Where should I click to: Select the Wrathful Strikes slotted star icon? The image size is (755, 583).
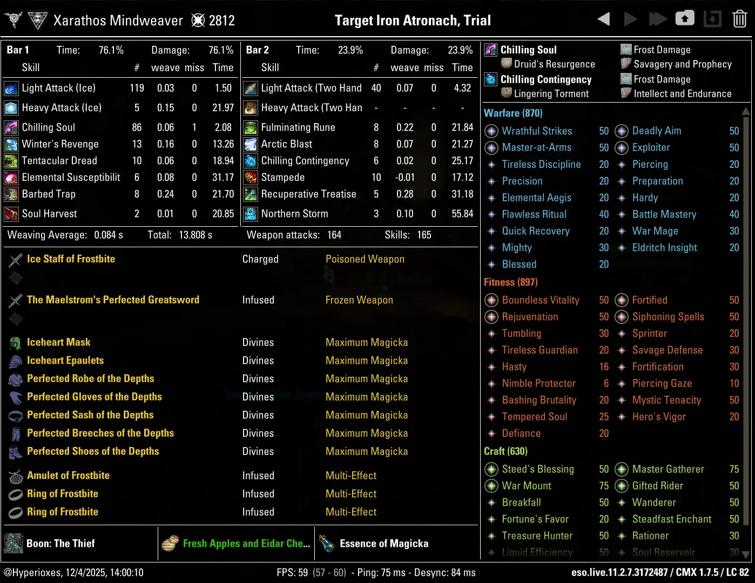tap(491, 131)
